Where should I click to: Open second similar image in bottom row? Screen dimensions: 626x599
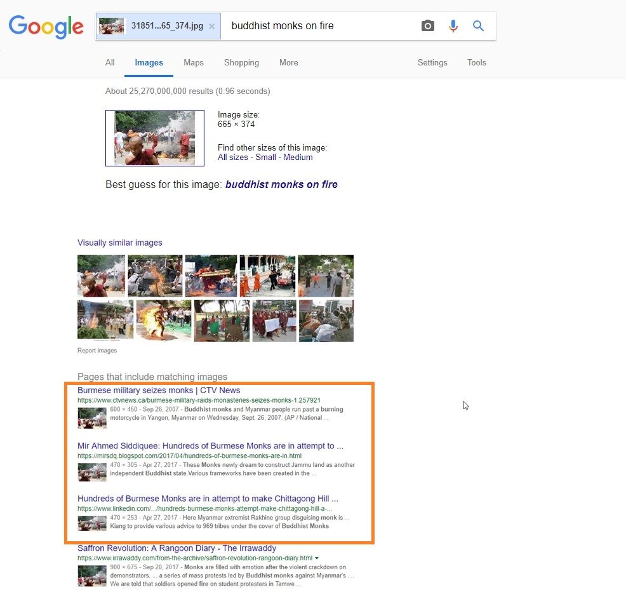(x=164, y=321)
